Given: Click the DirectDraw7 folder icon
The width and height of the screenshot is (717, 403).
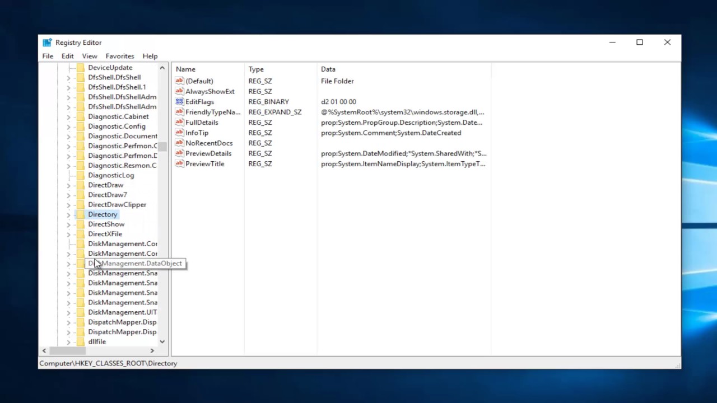Looking at the screenshot, I should coord(80,195).
